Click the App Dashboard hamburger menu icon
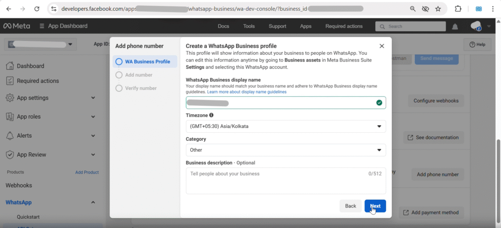This screenshot has width=501, height=228. (42, 26)
